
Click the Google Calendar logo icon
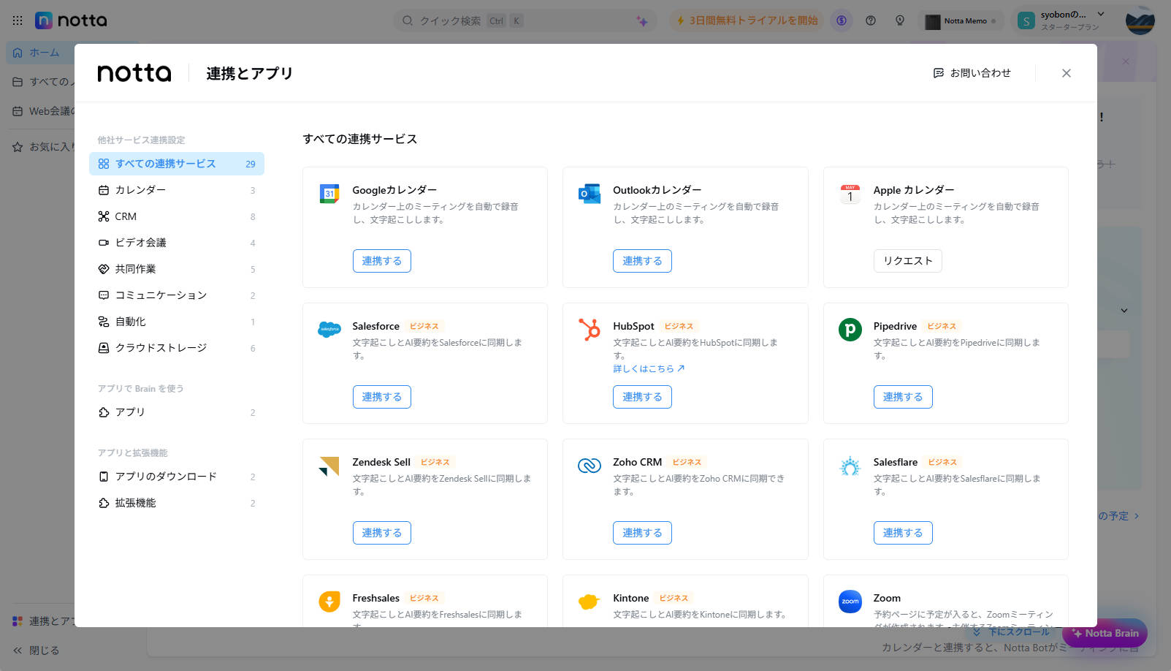coord(329,194)
